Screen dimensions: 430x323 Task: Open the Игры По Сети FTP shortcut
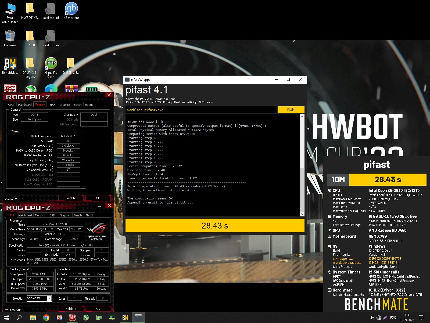[x=51, y=68]
